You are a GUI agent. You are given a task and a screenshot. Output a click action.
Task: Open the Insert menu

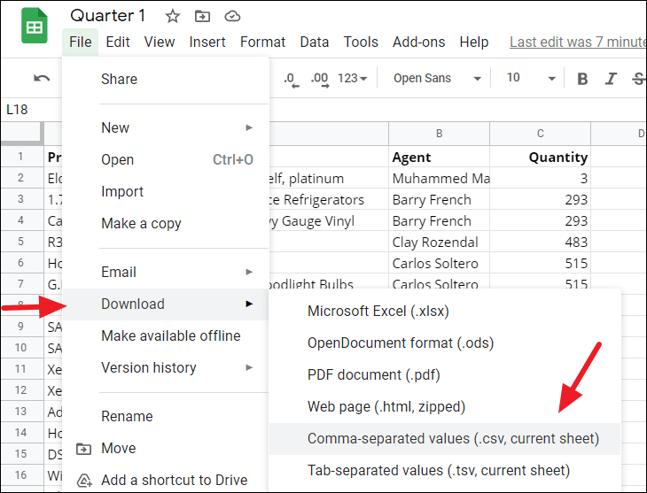point(207,42)
